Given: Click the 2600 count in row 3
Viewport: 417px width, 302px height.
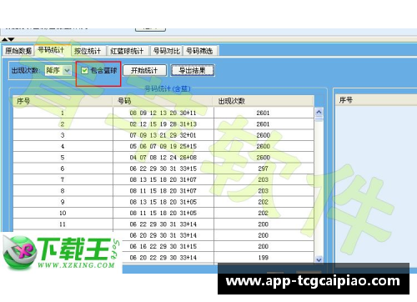Looking at the screenshot, I should (x=263, y=135).
